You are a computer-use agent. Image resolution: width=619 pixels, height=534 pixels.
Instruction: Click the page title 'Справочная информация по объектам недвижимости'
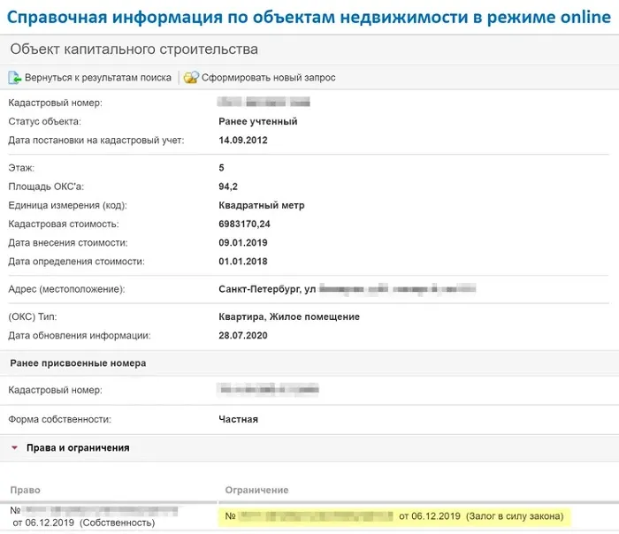pos(239,17)
